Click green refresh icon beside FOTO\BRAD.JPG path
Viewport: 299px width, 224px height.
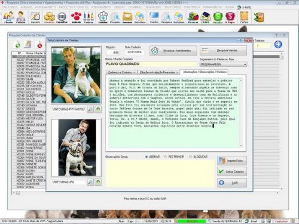pos(98,182)
